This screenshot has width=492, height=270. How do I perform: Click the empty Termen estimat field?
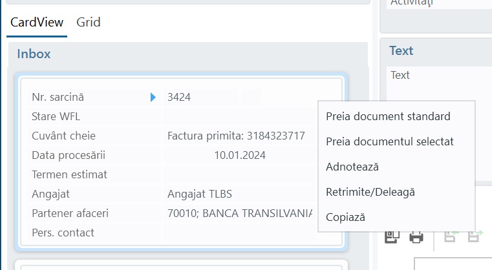[239, 174]
